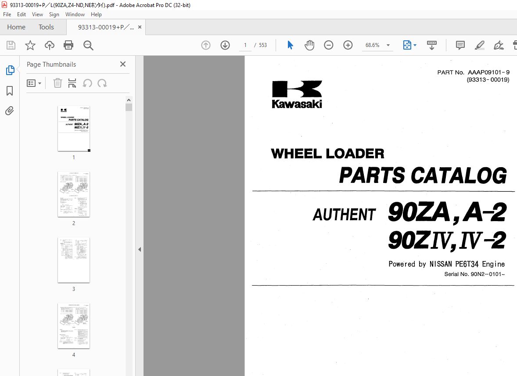This screenshot has height=376, width=517.
Task: Open Page Thumbnails side panel icon
Action: coord(10,70)
